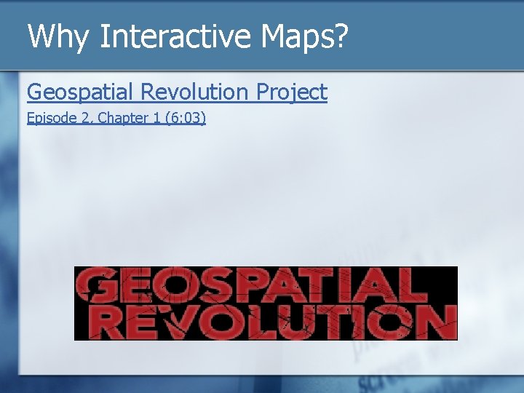Open the Geospatial Revolution Project link
Screen dimensions: 524x393
click(177, 92)
